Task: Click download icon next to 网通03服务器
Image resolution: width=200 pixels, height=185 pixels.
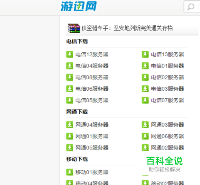Action: click(145, 125)
